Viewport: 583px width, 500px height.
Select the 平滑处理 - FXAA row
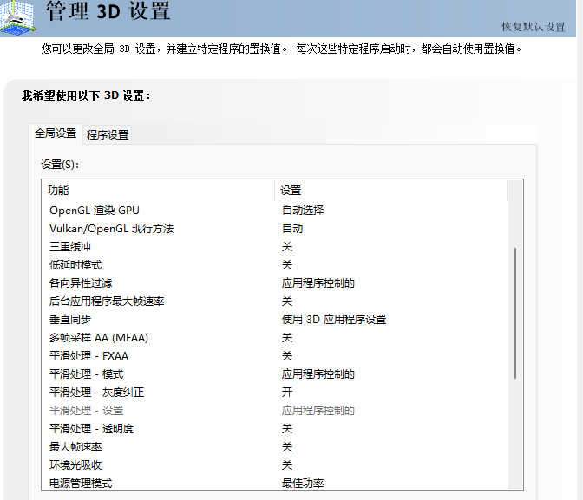(88, 355)
